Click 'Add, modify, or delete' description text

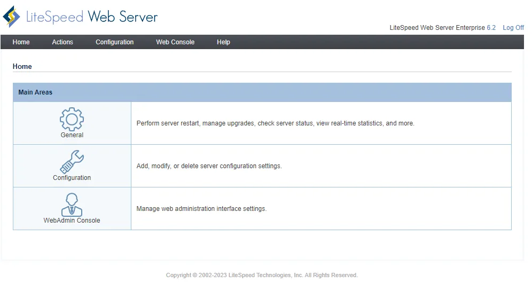[209, 166]
